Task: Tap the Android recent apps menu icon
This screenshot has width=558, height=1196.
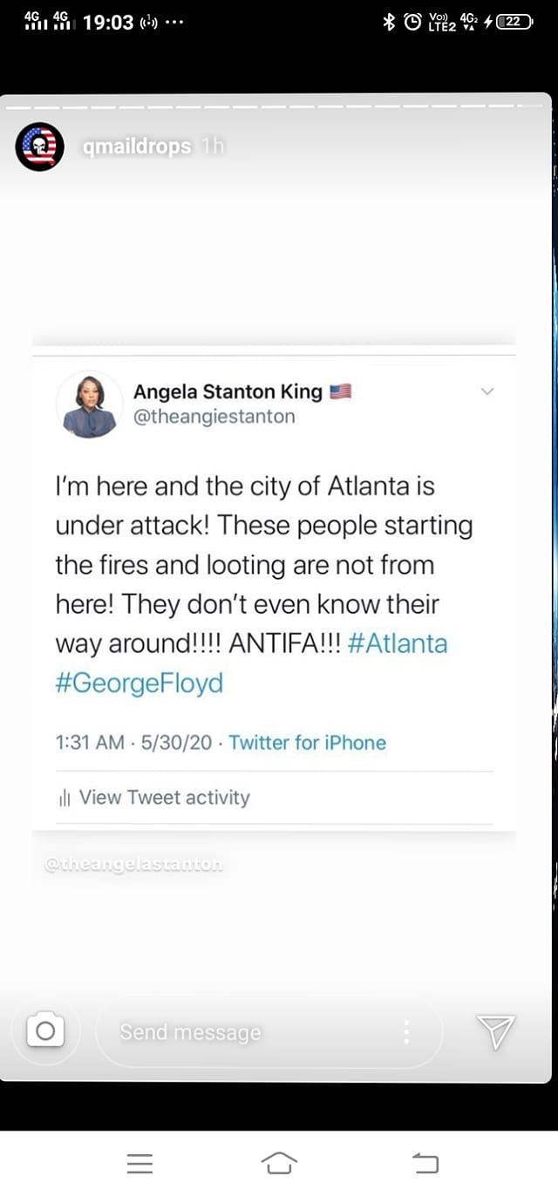Action: 139,1163
